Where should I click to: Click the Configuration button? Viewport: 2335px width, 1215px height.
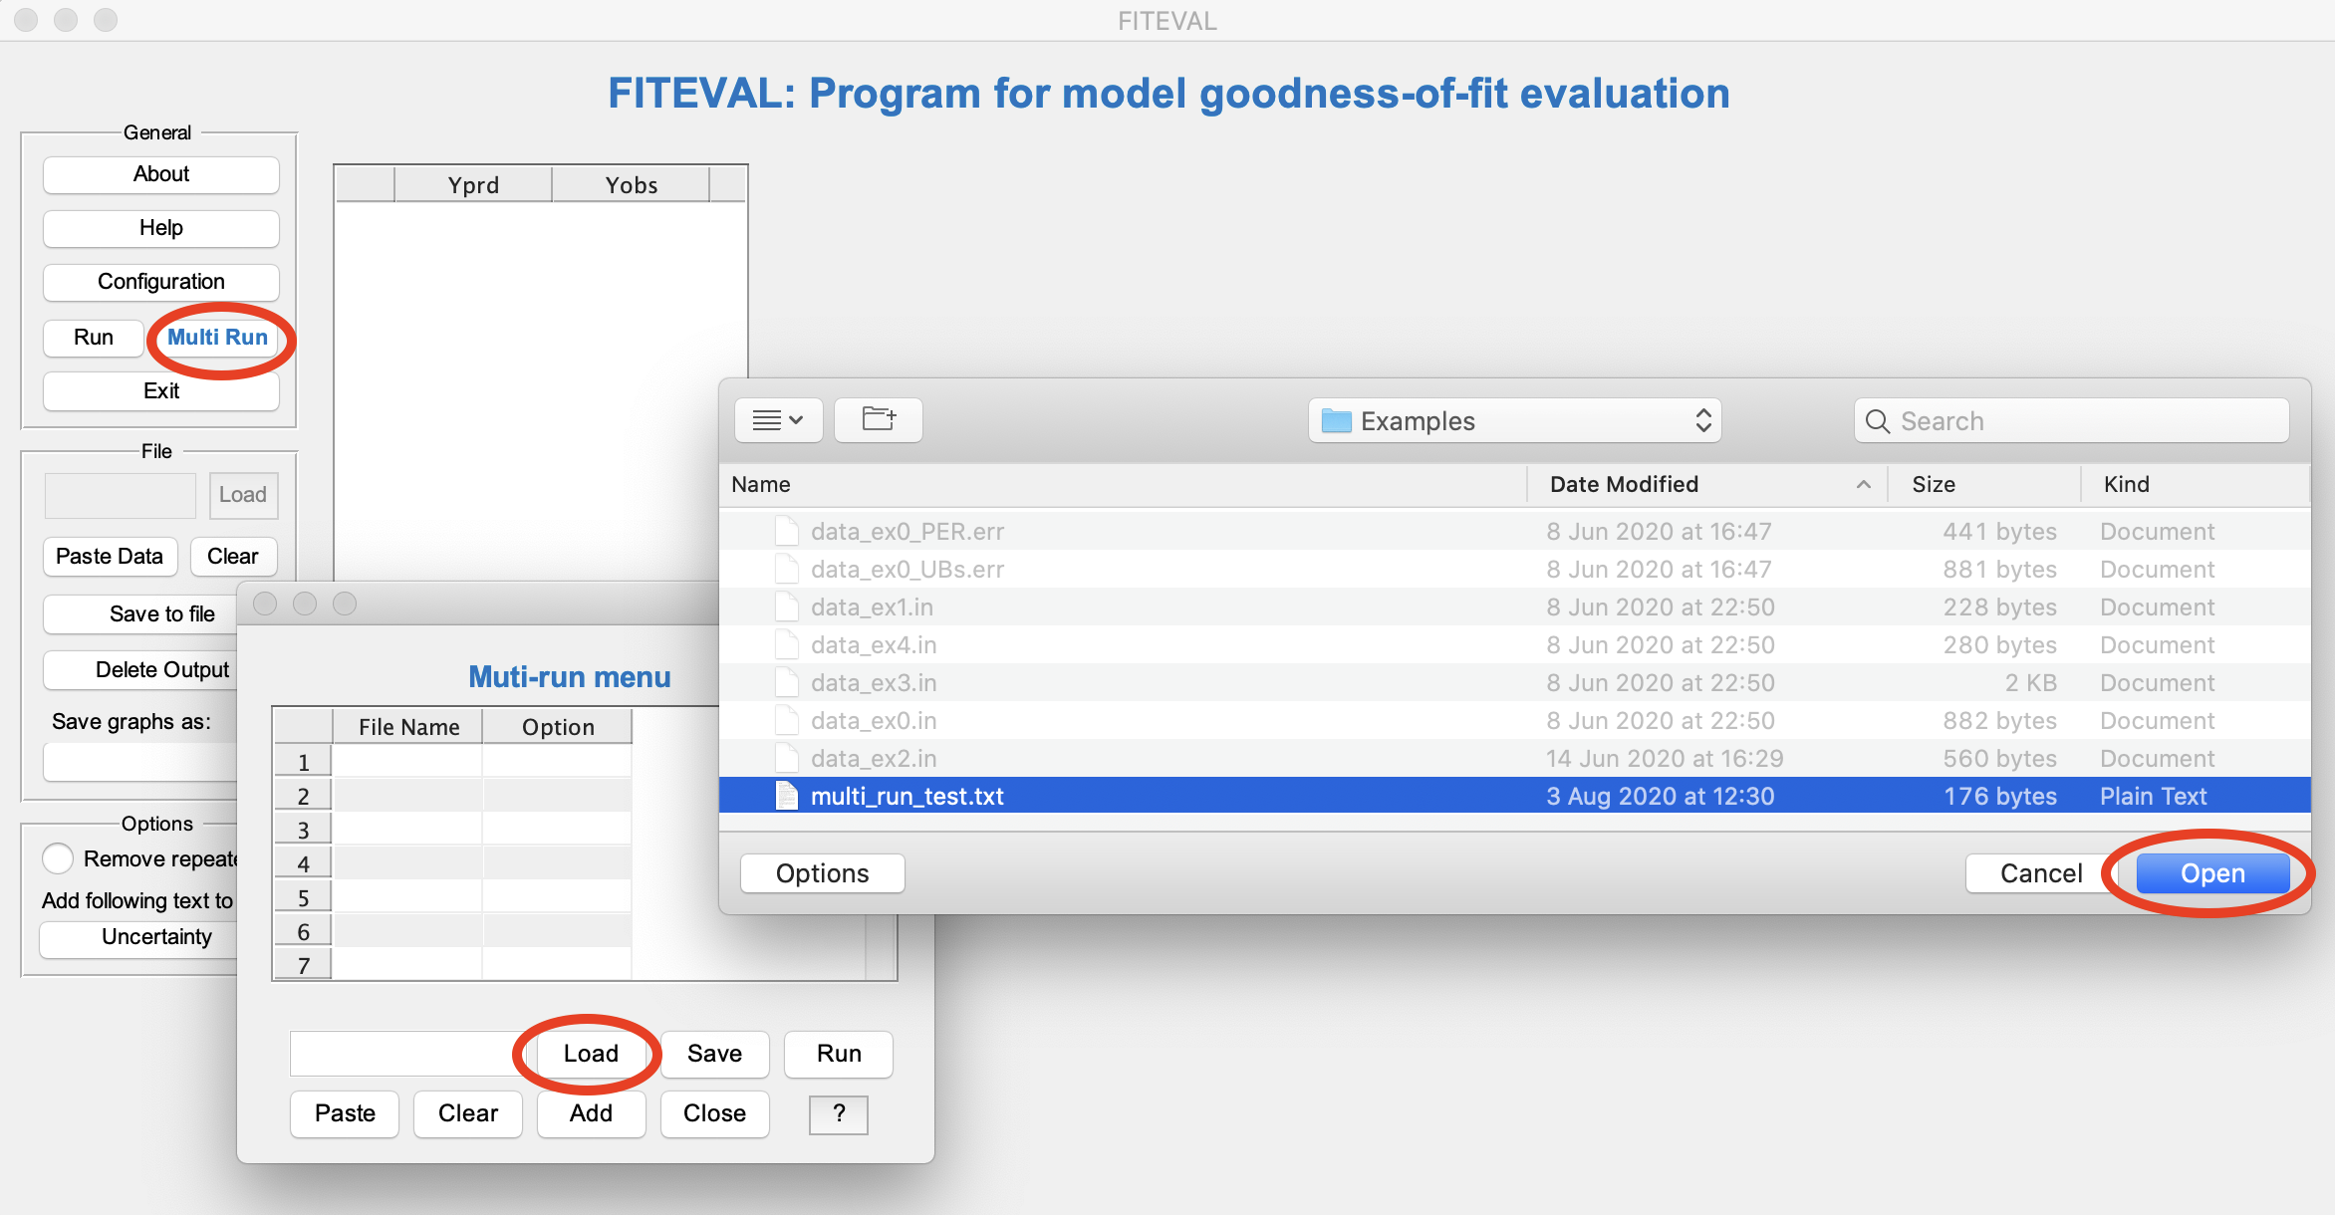click(x=160, y=282)
